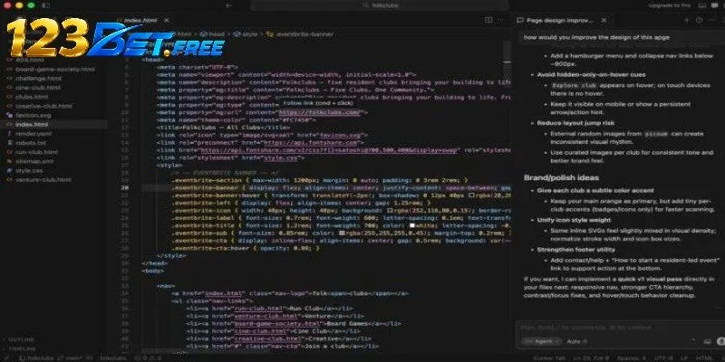Follow board-game-society.html link in nav code
This screenshot has width=725, height=362.
click(x=276, y=324)
